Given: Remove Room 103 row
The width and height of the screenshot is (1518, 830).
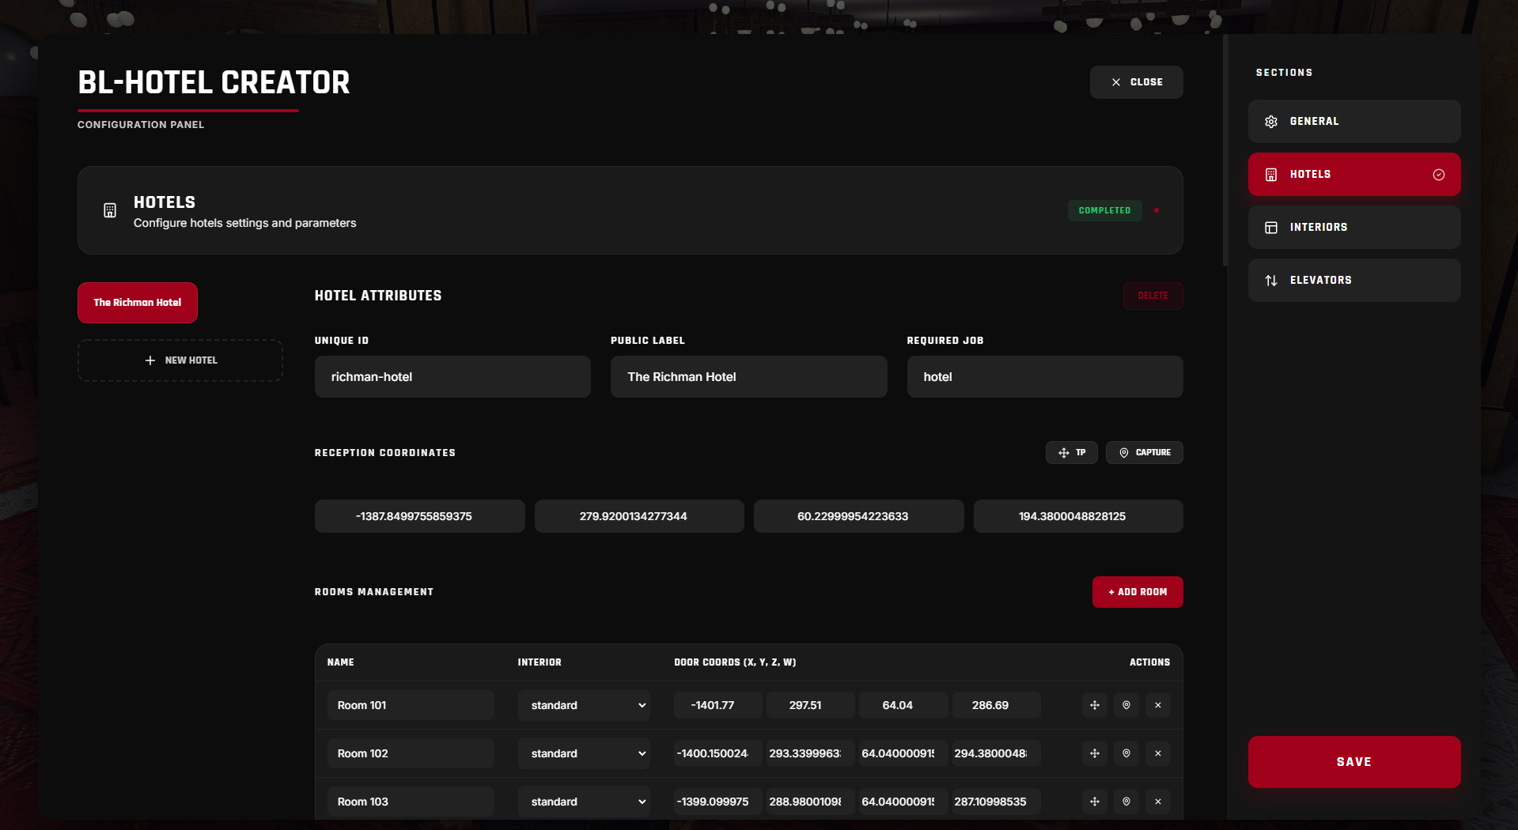Looking at the screenshot, I should click(x=1158, y=802).
